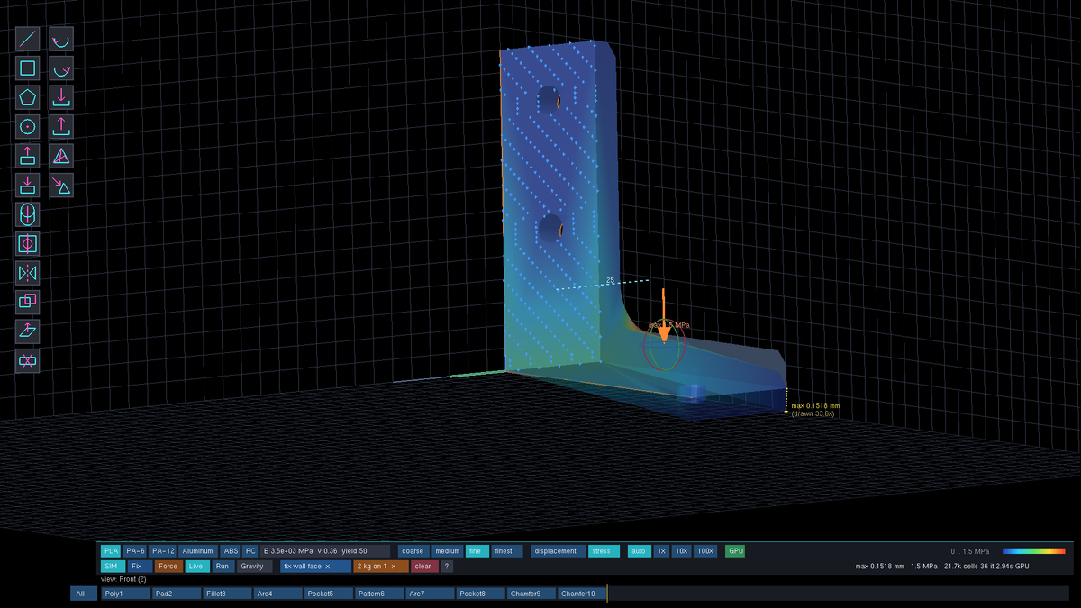Select All in feature timeline
This screenshot has height=608, width=1081.
[x=83, y=594]
